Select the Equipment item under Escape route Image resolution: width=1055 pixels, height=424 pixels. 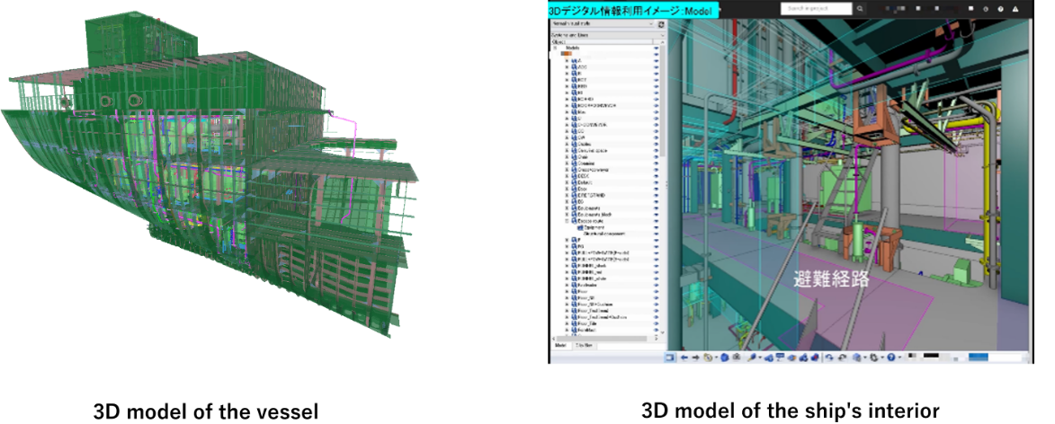tap(595, 226)
